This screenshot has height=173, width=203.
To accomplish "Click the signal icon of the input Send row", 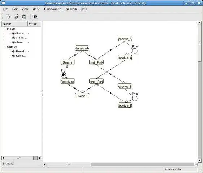I will tap(14, 42).
